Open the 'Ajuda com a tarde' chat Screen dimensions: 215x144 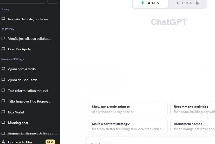coord(22,69)
